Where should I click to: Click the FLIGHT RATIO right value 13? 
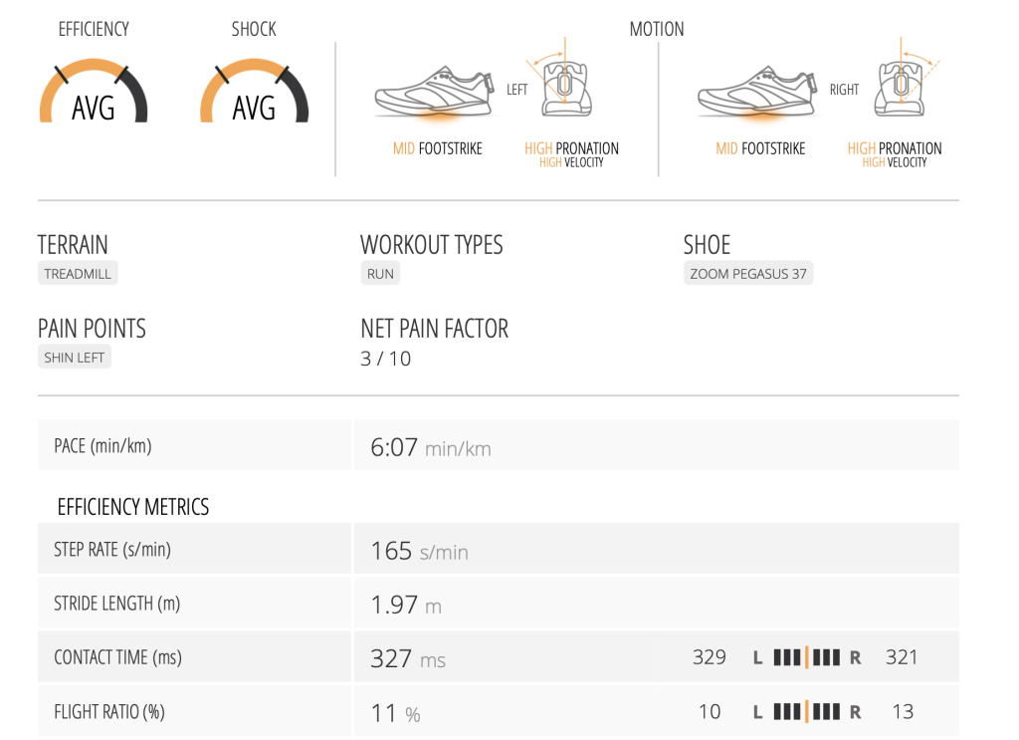[903, 711]
